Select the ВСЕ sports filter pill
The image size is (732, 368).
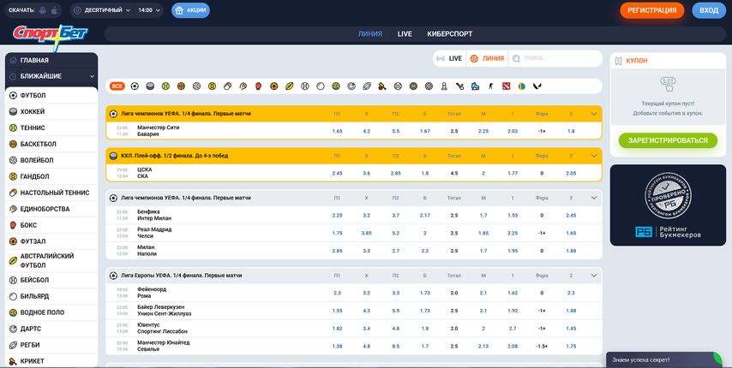pyautogui.click(x=117, y=86)
